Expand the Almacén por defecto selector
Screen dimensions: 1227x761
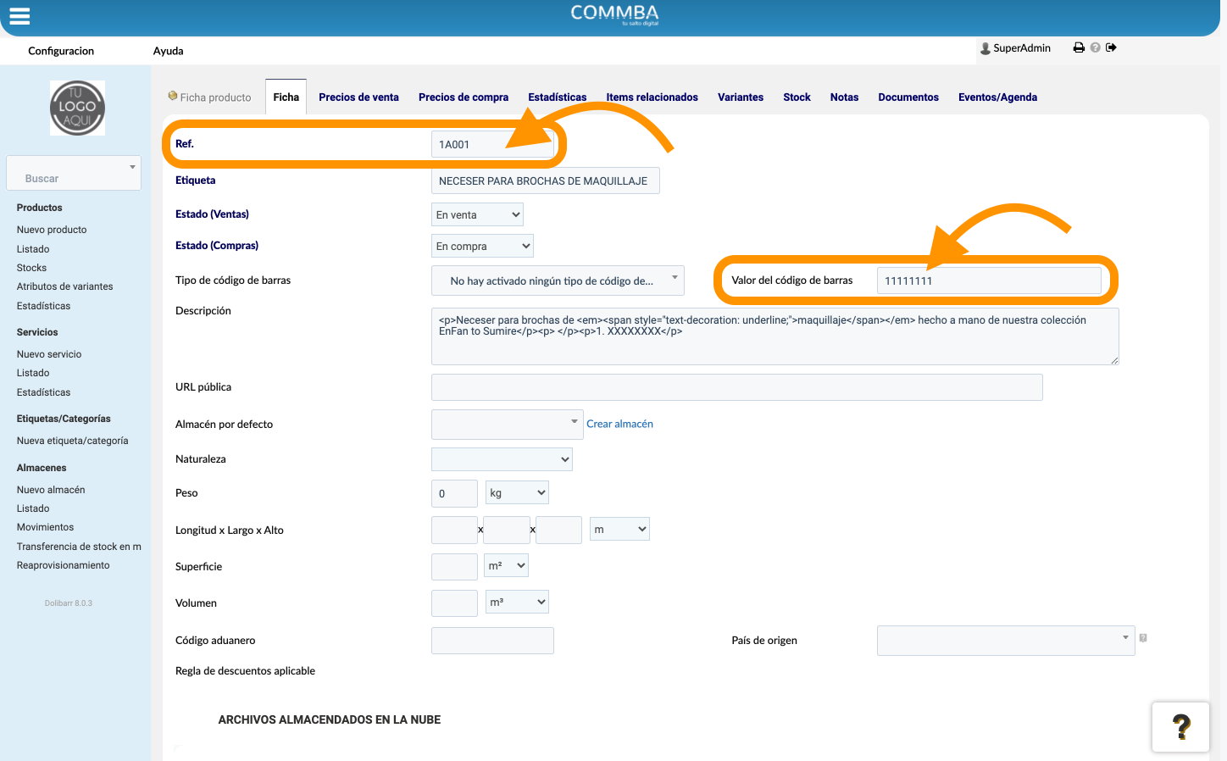[x=507, y=425]
